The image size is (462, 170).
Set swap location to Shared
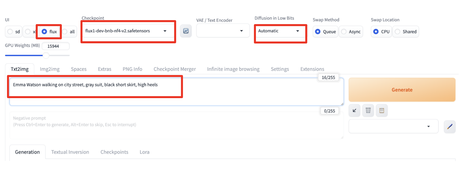[x=397, y=32]
